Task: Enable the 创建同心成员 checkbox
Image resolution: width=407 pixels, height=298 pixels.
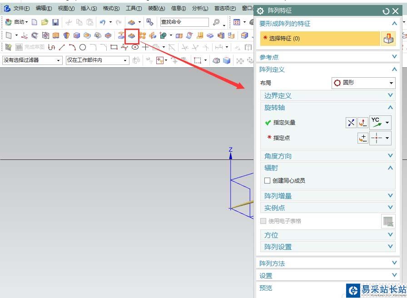Action: click(267, 180)
